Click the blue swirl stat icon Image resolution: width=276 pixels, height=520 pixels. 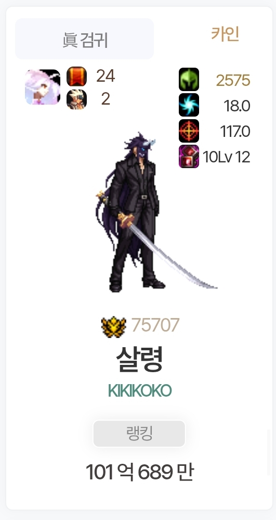click(189, 105)
